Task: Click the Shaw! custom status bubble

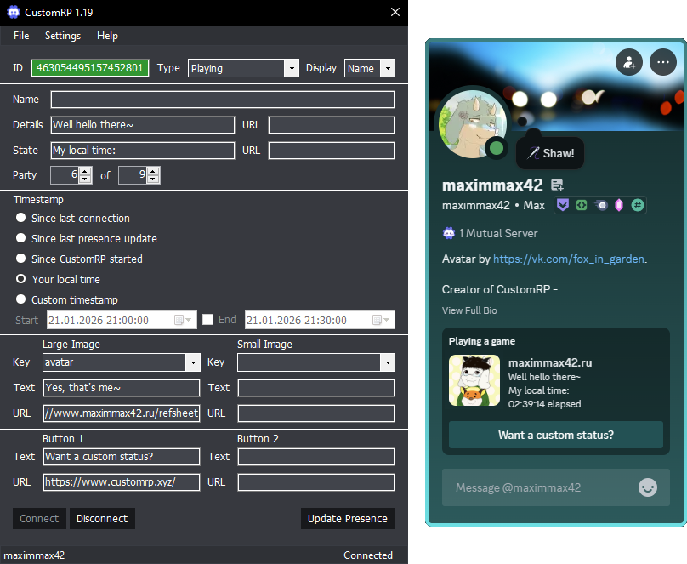Action: (x=550, y=153)
